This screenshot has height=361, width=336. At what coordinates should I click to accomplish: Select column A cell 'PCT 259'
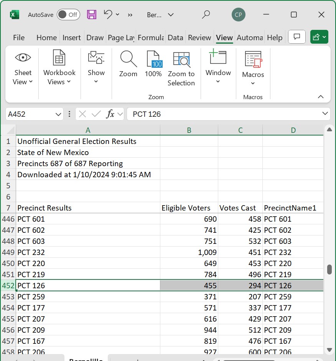tap(88, 297)
